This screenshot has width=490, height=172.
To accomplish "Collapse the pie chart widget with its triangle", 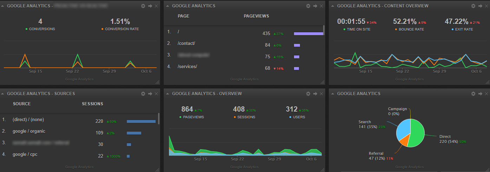I will coord(333,94).
